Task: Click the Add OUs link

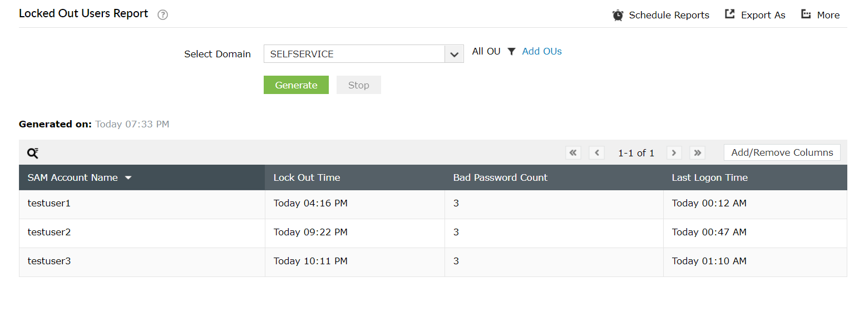Action: [542, 51]
